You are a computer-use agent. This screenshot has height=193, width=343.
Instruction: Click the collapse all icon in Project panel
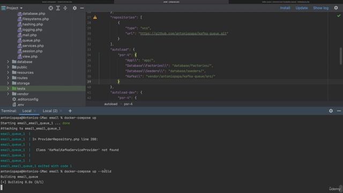click(x=65, y=8)
